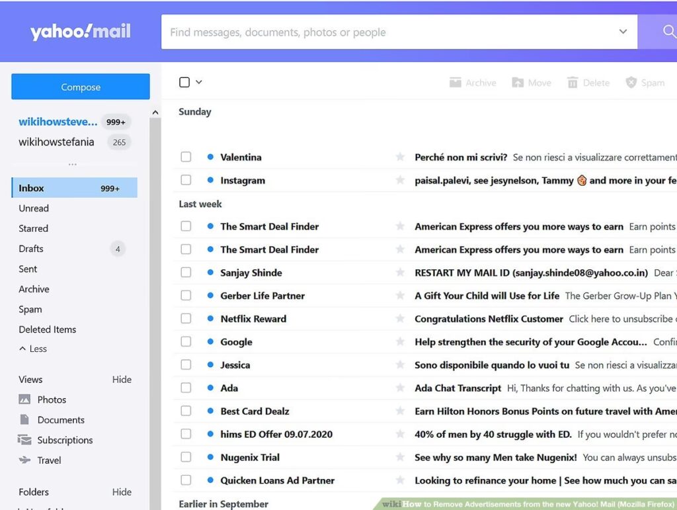Open the Drafts folder
This screenshot has height=510, width=677.
31,249
